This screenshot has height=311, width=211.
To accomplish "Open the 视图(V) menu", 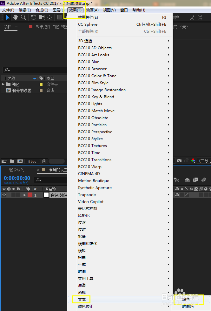I will 109,10.
